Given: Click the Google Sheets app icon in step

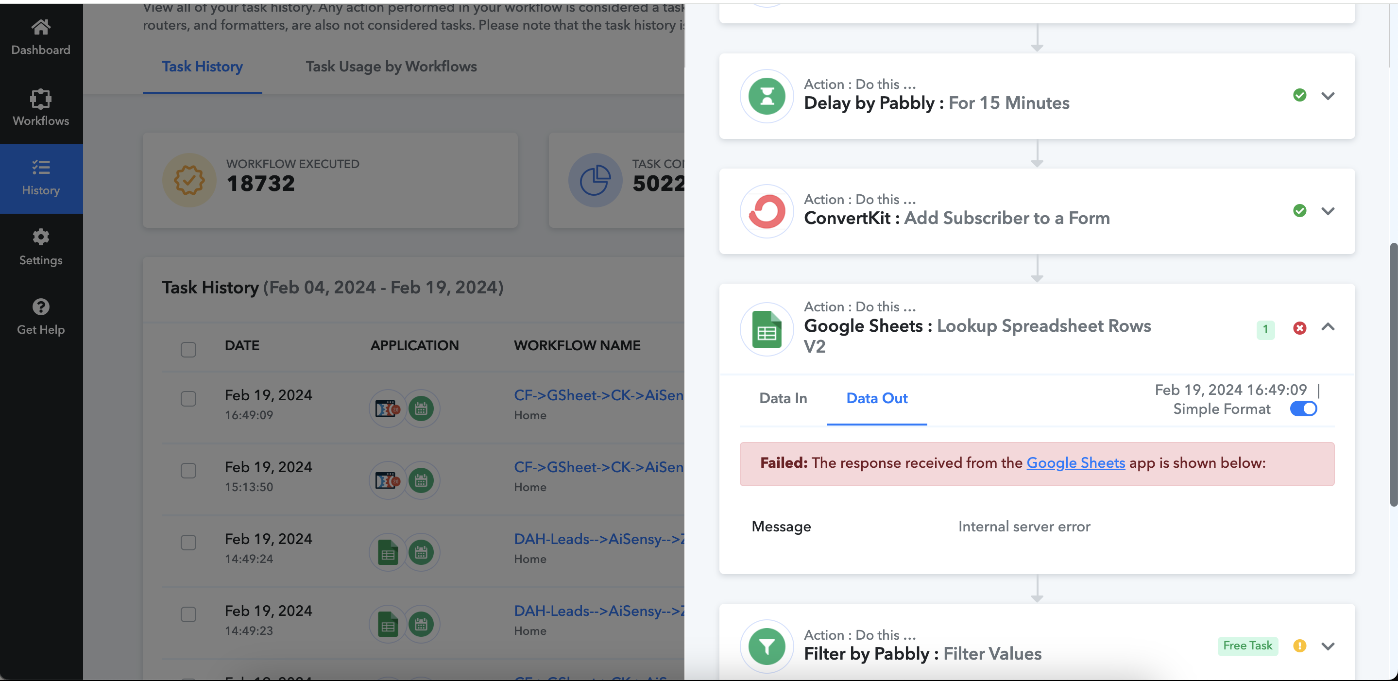Looking at the screenshot, I should pos(767,329).
